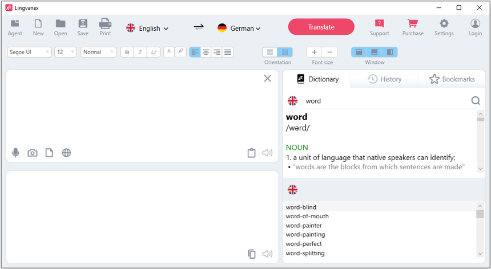
Task: Apply text highlight tool
Action: tap(180, 52)
